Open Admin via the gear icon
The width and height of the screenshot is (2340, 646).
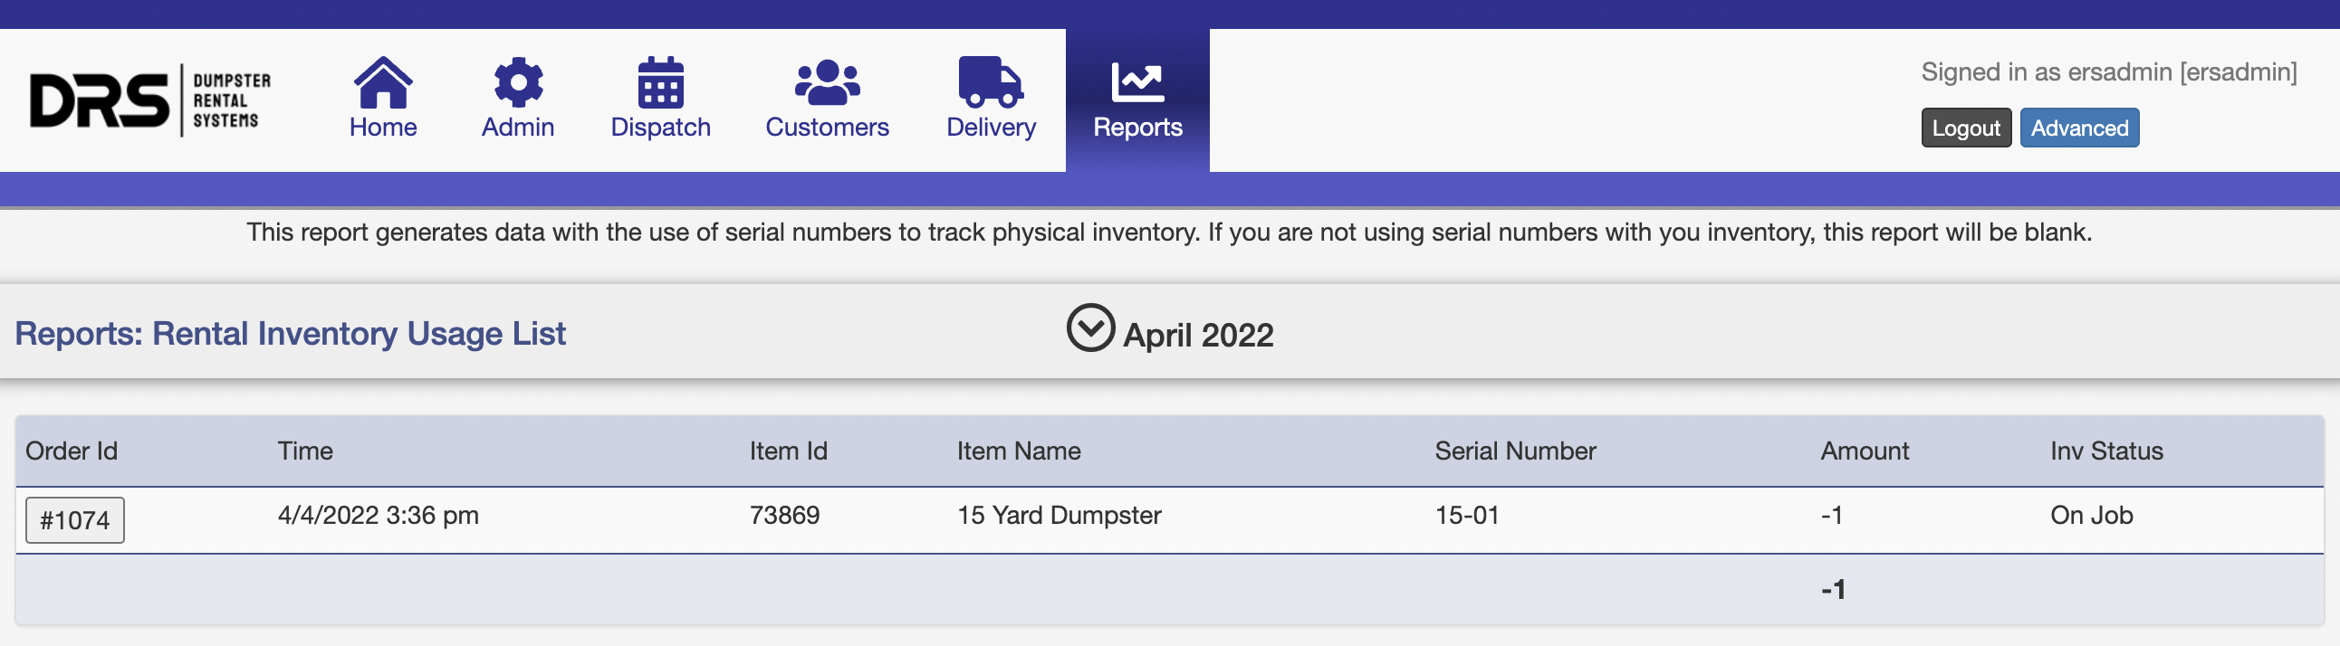point(518,82)
